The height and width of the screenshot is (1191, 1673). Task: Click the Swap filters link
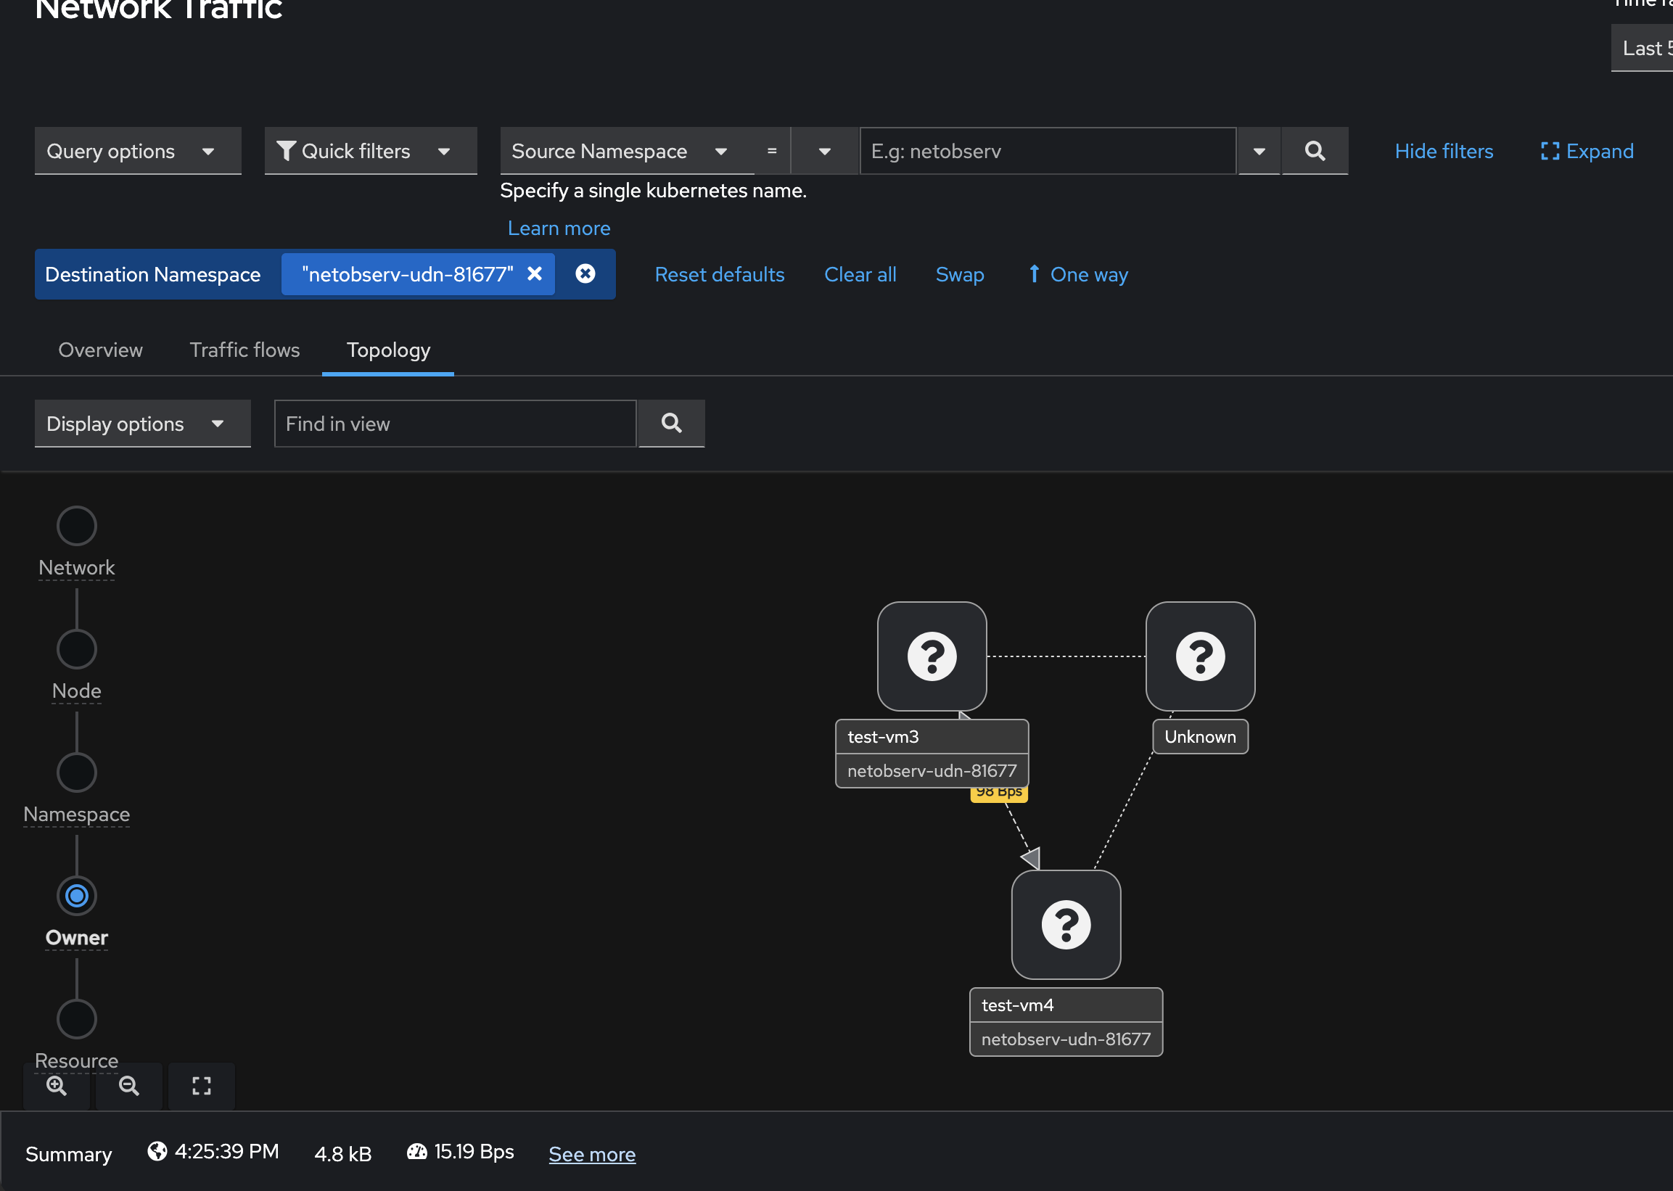(x=959, y=274)
